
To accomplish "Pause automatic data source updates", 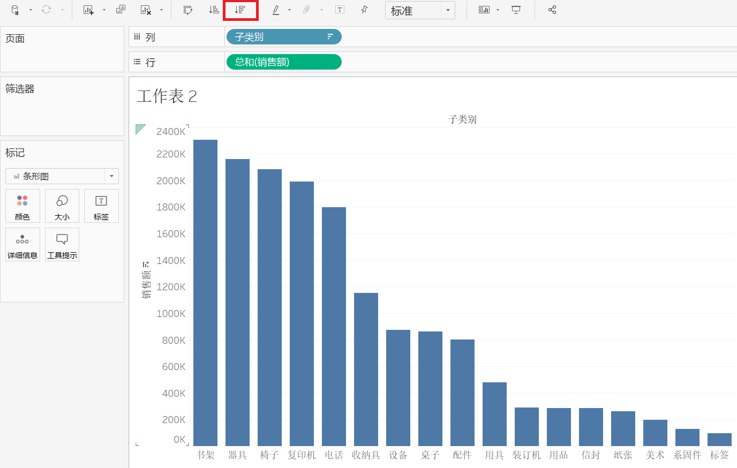I will click(x=15, y=10).
